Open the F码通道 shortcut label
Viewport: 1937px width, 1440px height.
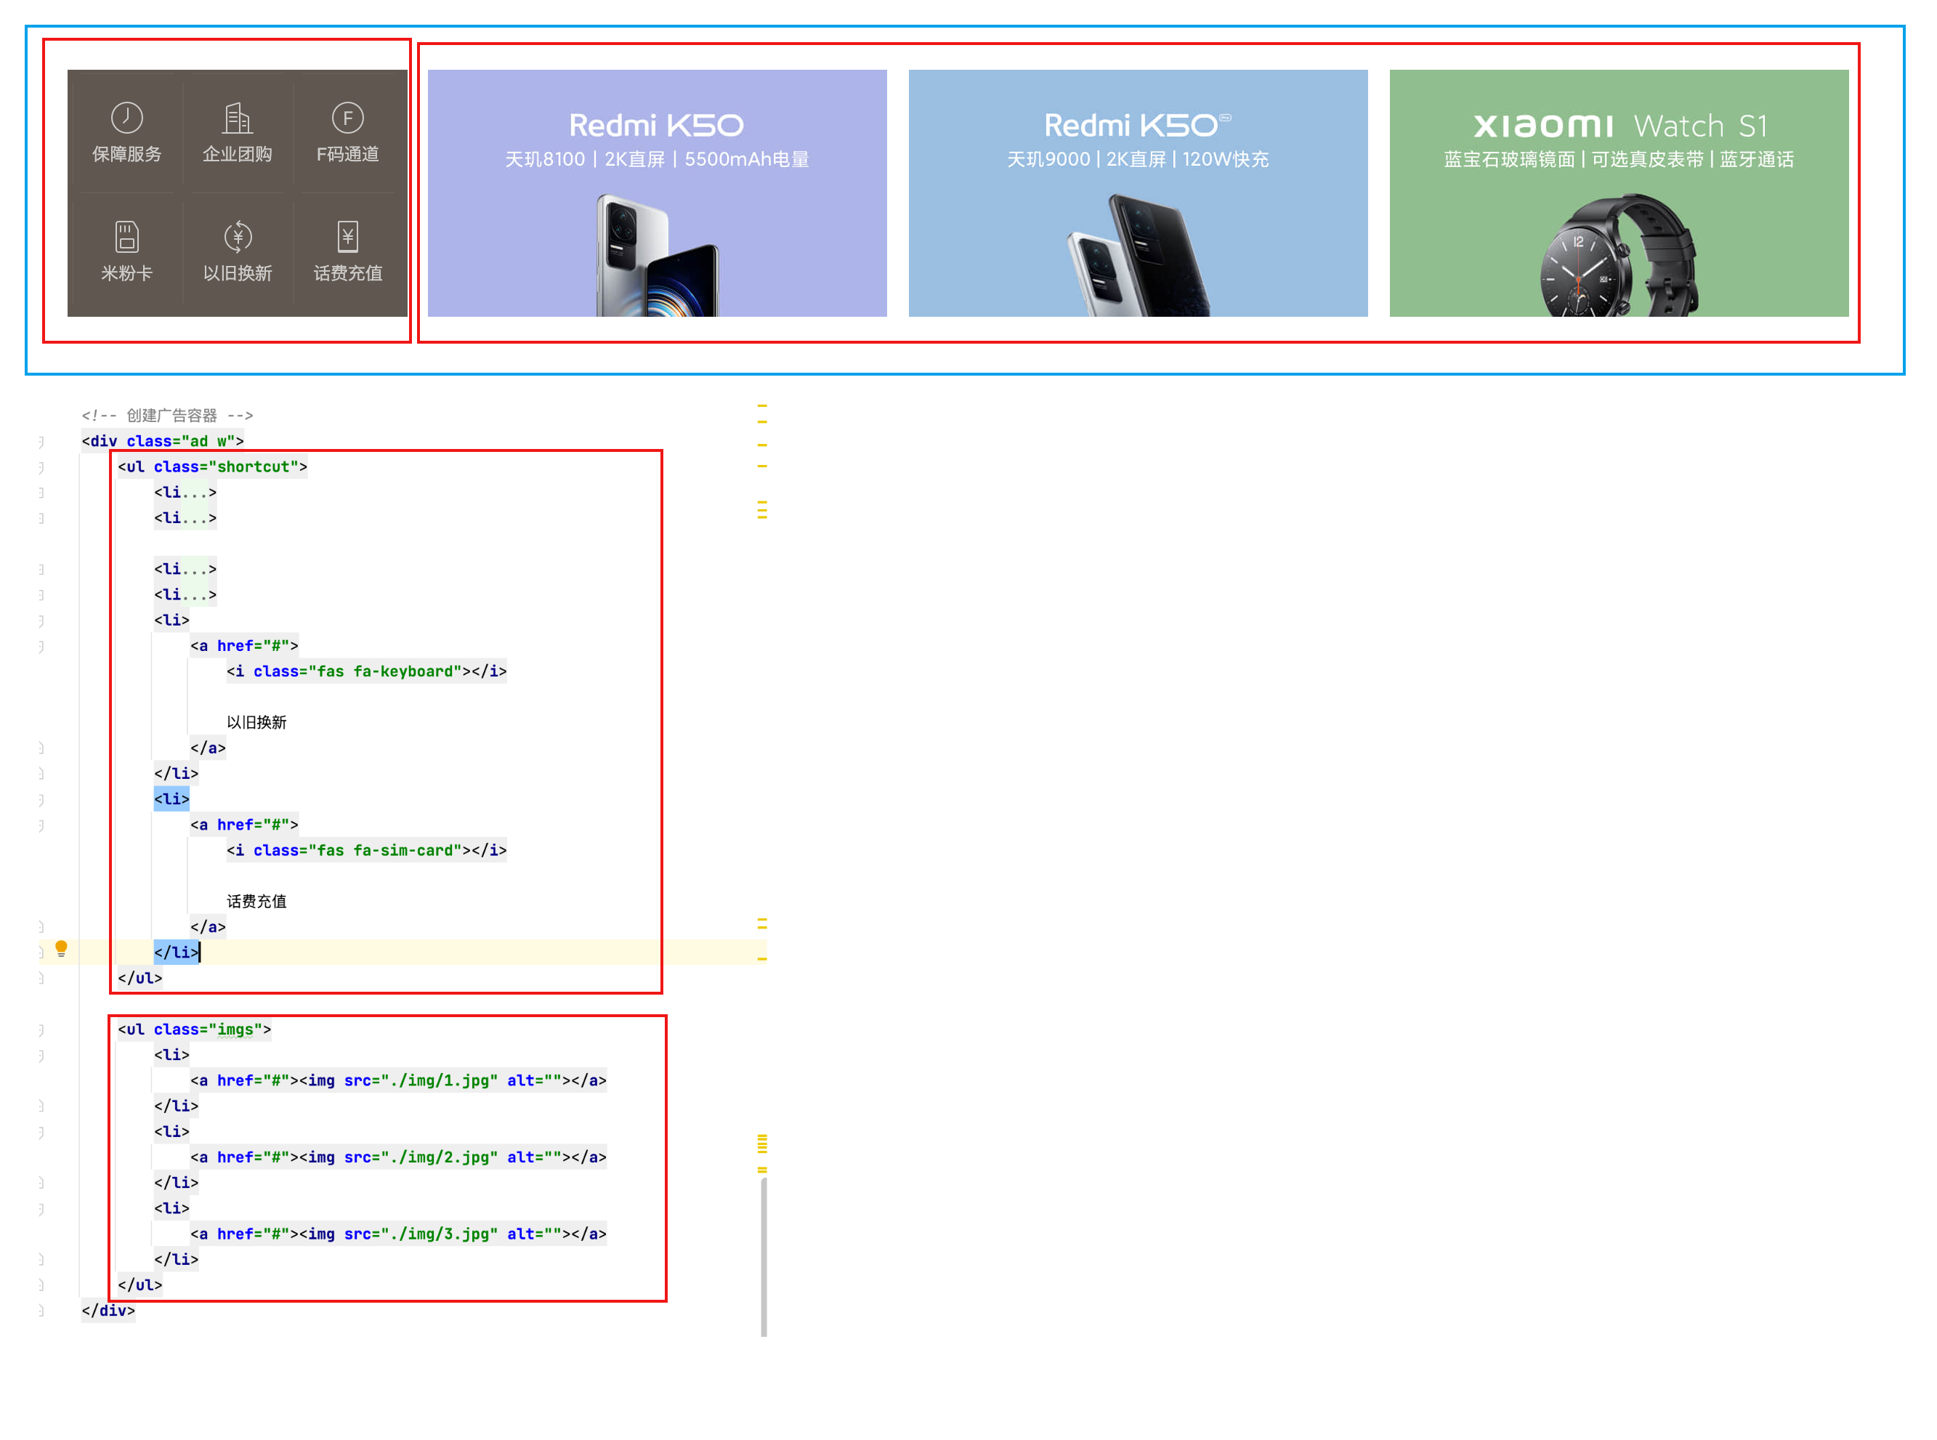tap(348, 154)
